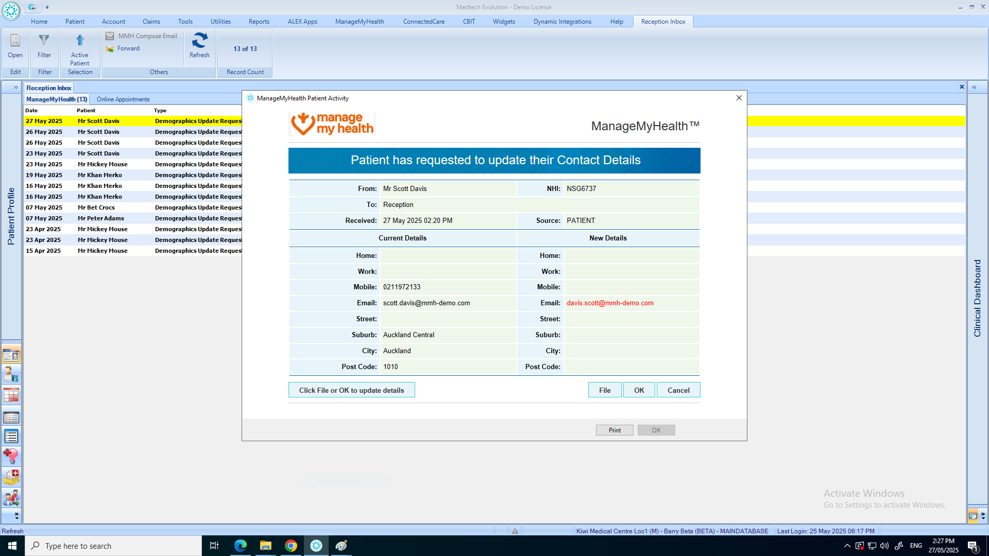Click Cancel in contact details dialog

(678, 390)
